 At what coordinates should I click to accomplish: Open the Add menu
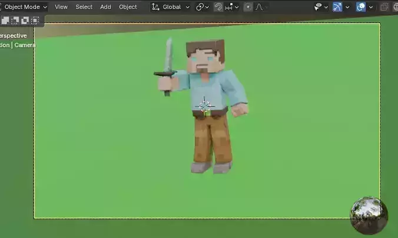click(x=105, y=7)
